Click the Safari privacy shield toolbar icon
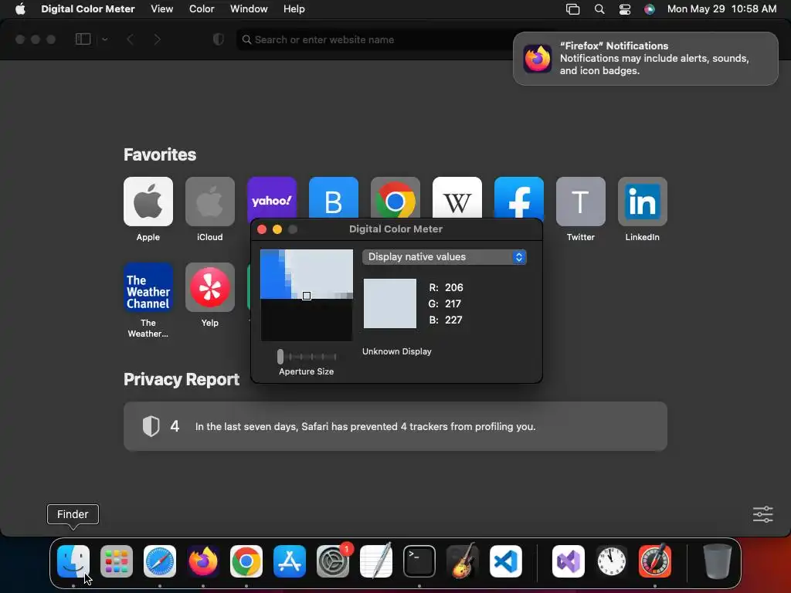This screenshot has height=593, width=791. [218, 39]
